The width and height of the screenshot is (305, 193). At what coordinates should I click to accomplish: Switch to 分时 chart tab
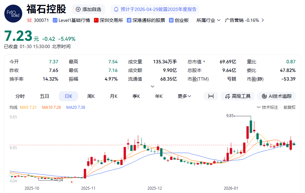[20, 96]
